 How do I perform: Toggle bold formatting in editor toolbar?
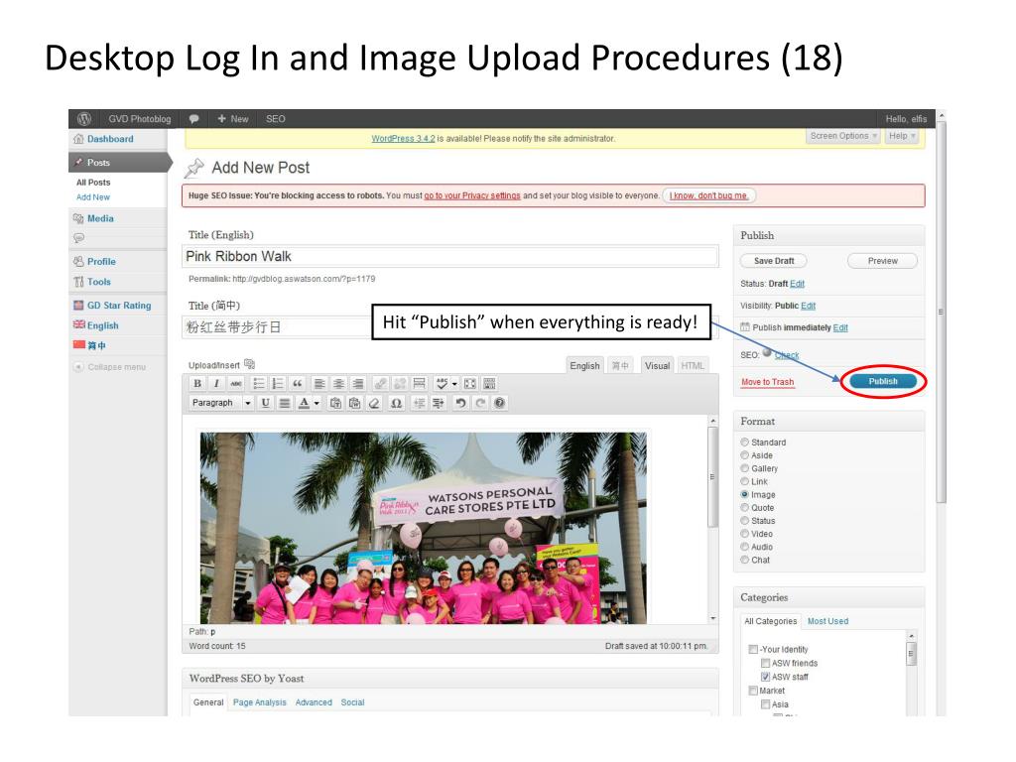point(197,384)
